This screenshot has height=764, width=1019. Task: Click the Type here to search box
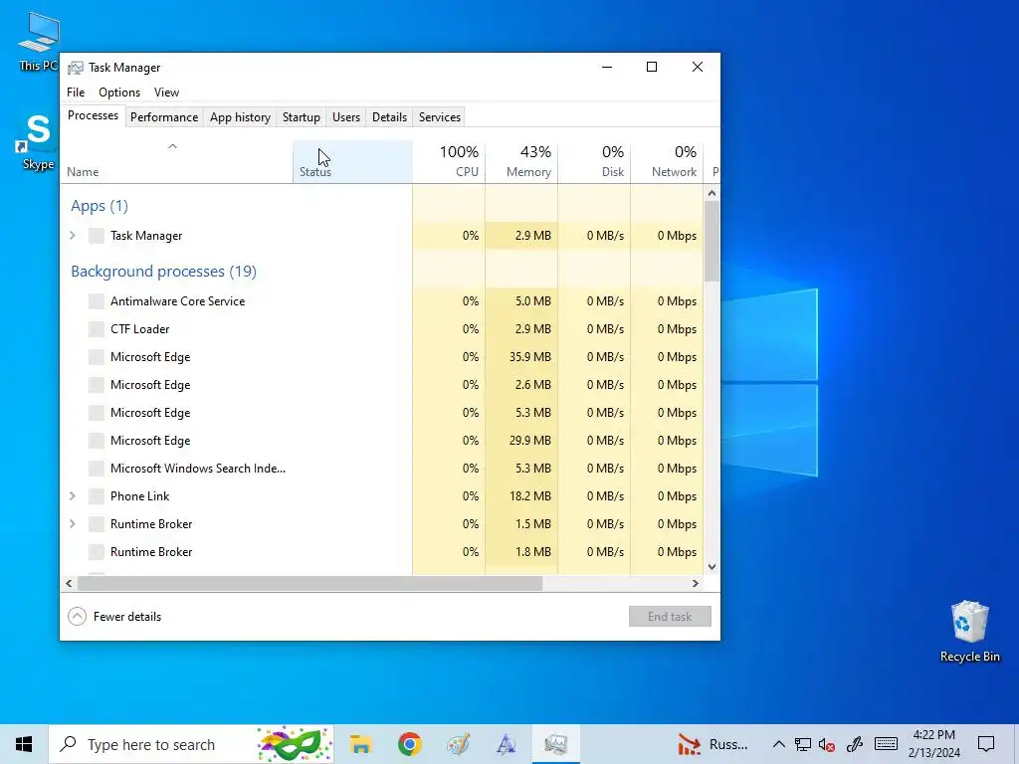pos(191,744)
